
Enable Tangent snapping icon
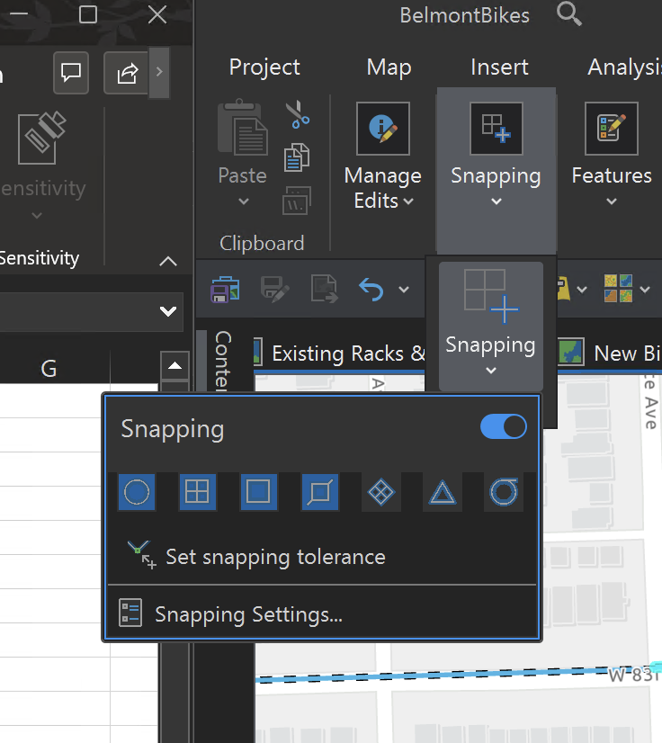pos(502,492)
